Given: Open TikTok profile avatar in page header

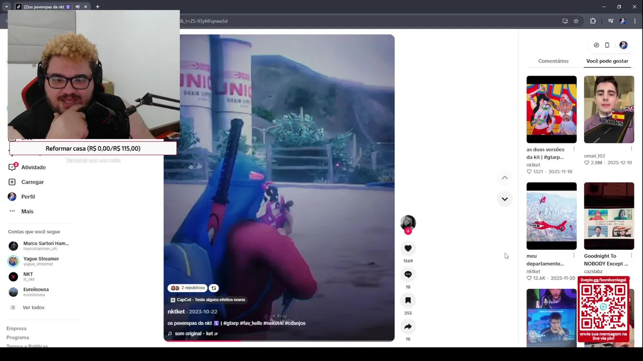Looking at the screenshot, I should pyautogui.click(x=623, y=45).
